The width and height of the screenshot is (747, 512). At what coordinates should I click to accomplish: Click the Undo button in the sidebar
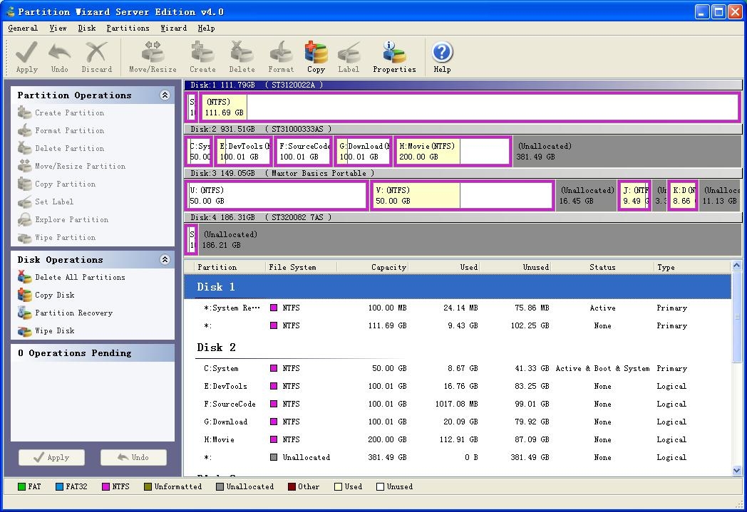tap(133, 457)
